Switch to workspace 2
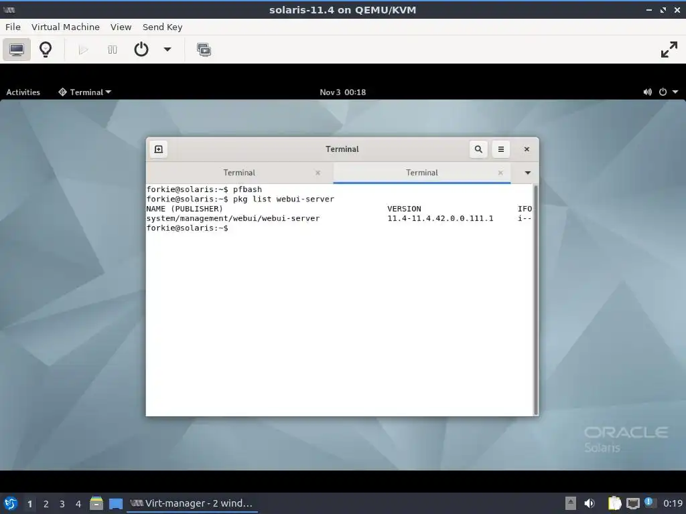 click(46, 504)
